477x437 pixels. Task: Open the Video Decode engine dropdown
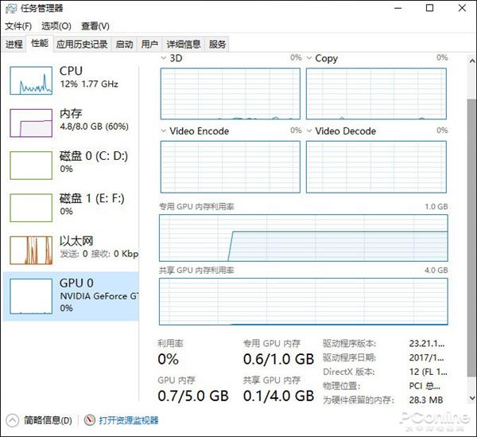[309, 131]
